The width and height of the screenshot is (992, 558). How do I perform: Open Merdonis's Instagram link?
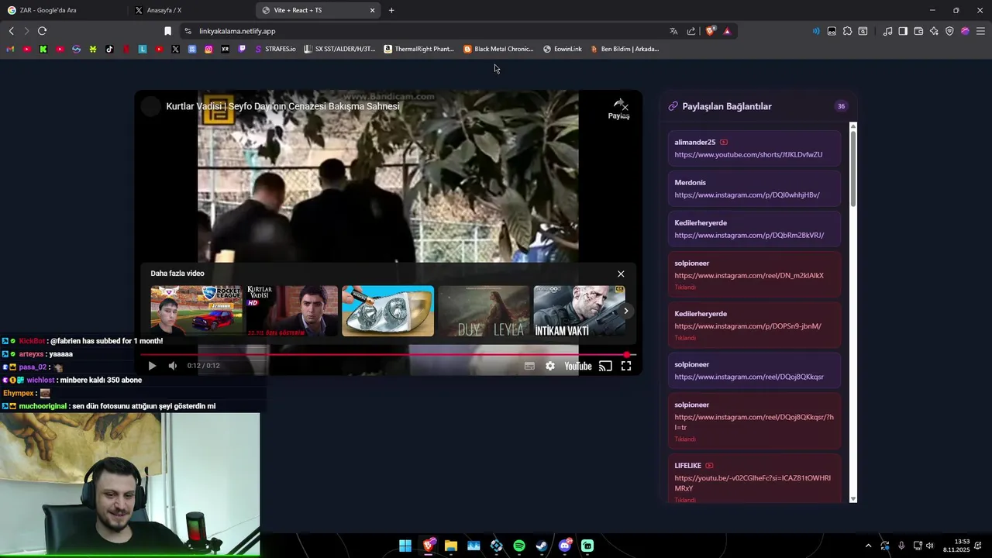click(x=747, y=195)
